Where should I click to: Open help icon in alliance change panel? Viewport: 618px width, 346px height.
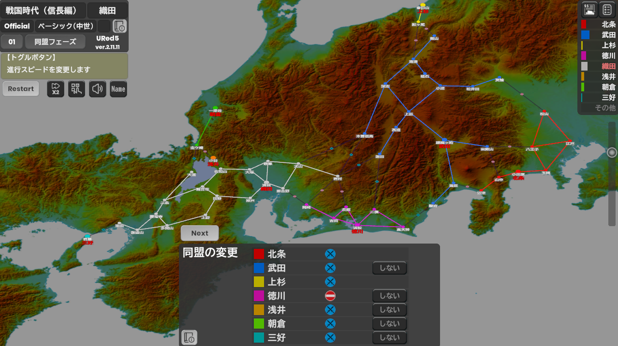click(x=190, y=337)
